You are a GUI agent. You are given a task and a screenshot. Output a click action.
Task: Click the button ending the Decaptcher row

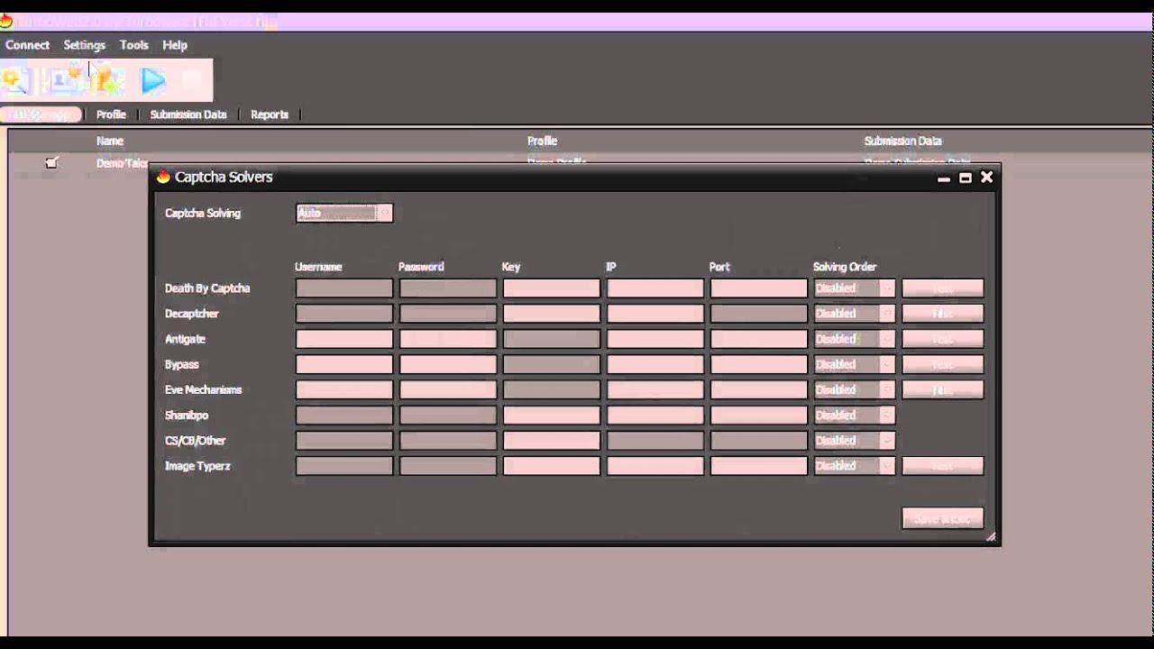click(943, 314)
